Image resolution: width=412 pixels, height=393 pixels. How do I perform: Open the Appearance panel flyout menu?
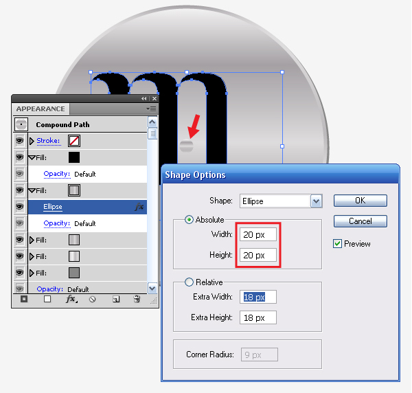[151, 109]
